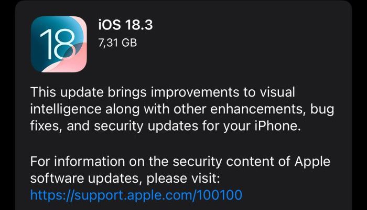
Task: Click the word "iPhone." in the description
Action: [x=278, y=127]
